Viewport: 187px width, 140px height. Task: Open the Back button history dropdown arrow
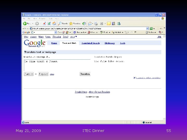click(33, 24)
